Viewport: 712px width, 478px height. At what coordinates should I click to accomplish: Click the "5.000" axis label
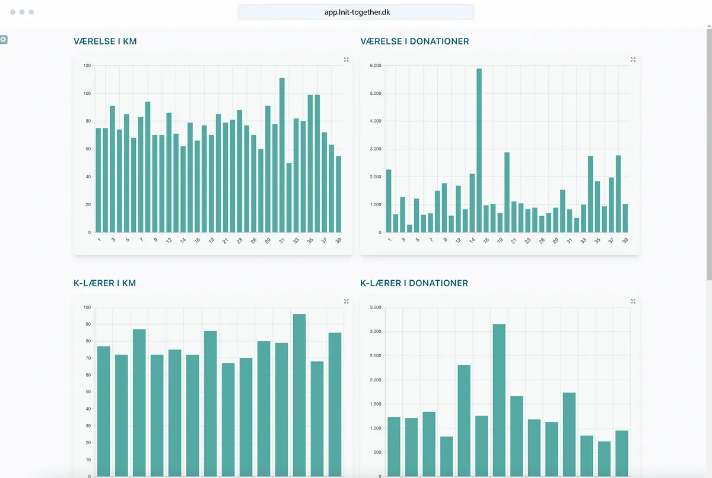pyautogui.click(x=375, y=94)
